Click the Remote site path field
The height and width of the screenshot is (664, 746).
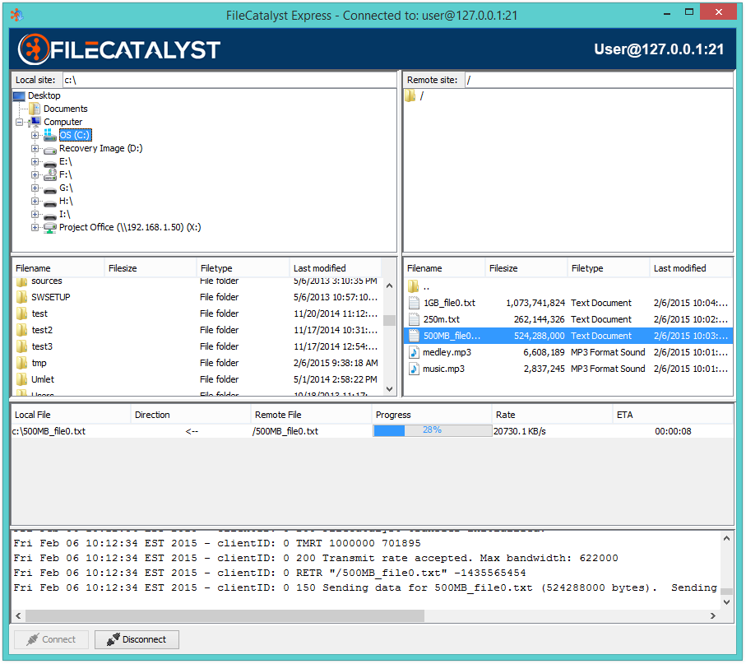(599, 80)
